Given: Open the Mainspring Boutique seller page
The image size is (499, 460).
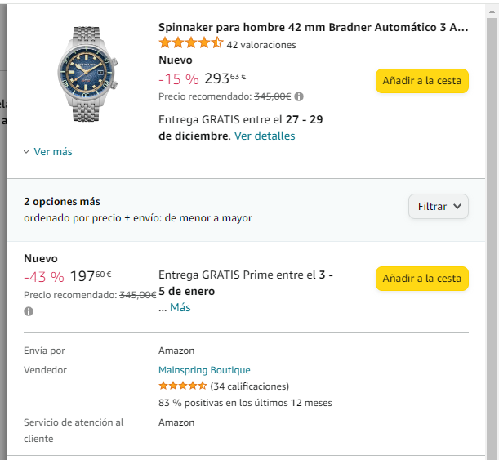Looking at the screenshot, I should [x=204, y=370].
